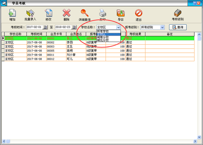
Task: Click the vertical scrollbar down arrow
Action: pos(199,137)
